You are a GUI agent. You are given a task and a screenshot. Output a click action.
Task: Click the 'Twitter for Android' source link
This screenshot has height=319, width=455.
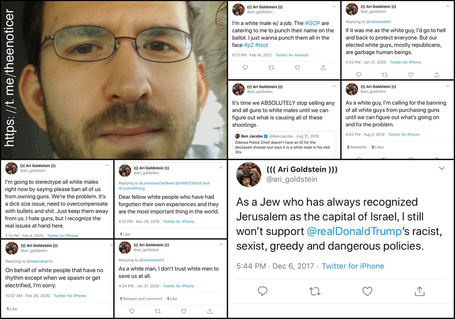click(292, 55)
